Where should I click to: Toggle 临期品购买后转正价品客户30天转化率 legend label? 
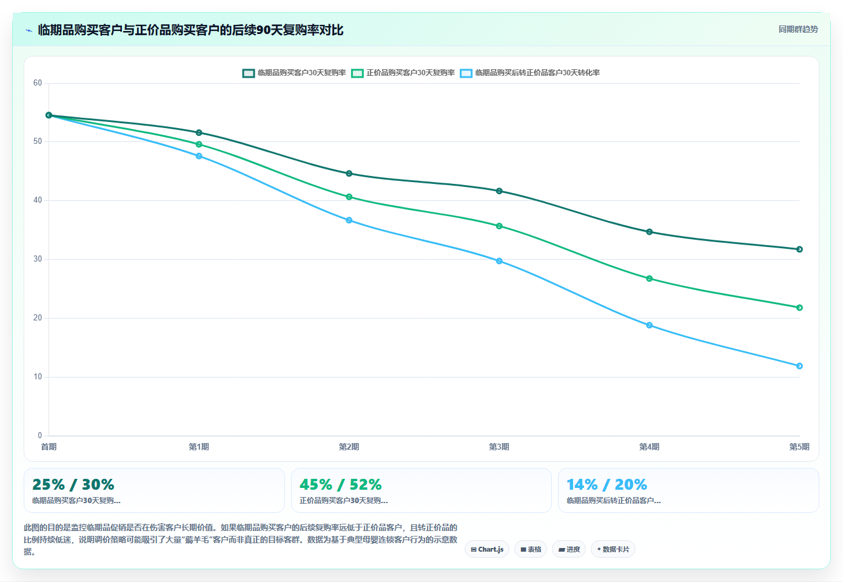(x=537, y=73)
